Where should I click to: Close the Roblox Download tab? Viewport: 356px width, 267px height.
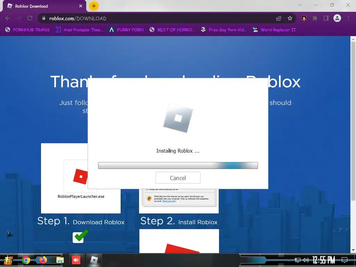(x=81, y=6)
